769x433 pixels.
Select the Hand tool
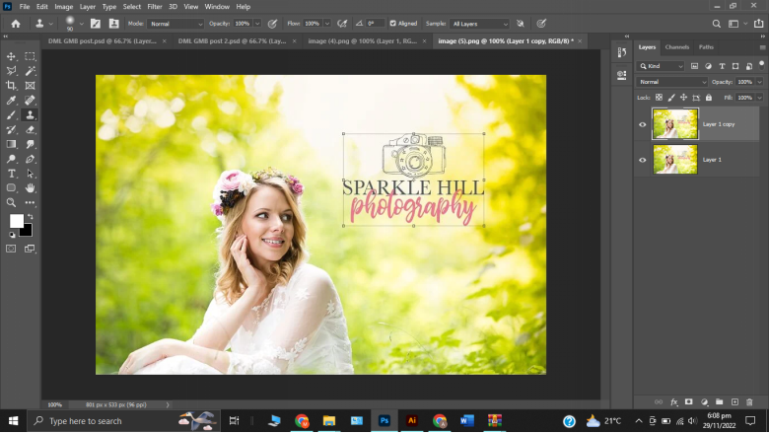pos(30,187)
